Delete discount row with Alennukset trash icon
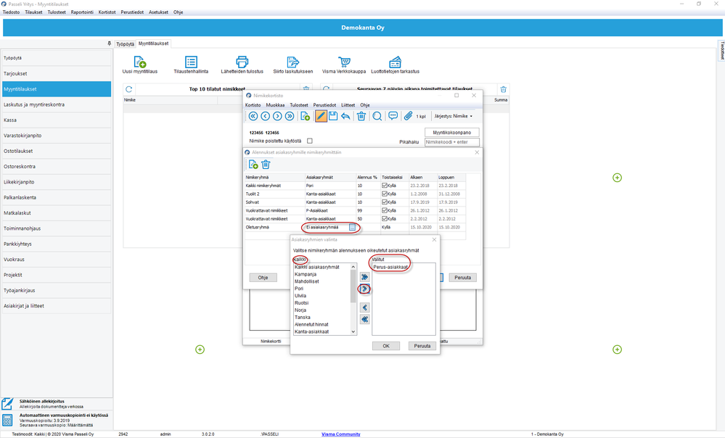725x438 pixels. click(266, 165)
